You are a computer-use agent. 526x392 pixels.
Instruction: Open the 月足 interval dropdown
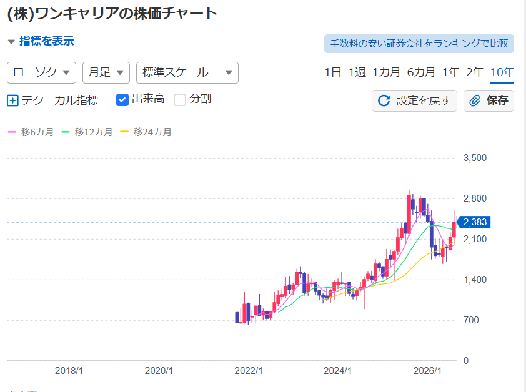(106, 72)
